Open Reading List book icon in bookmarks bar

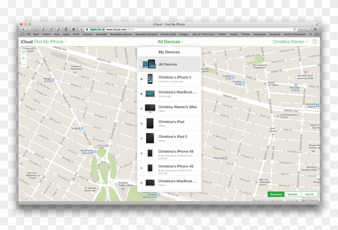(23, 34)
